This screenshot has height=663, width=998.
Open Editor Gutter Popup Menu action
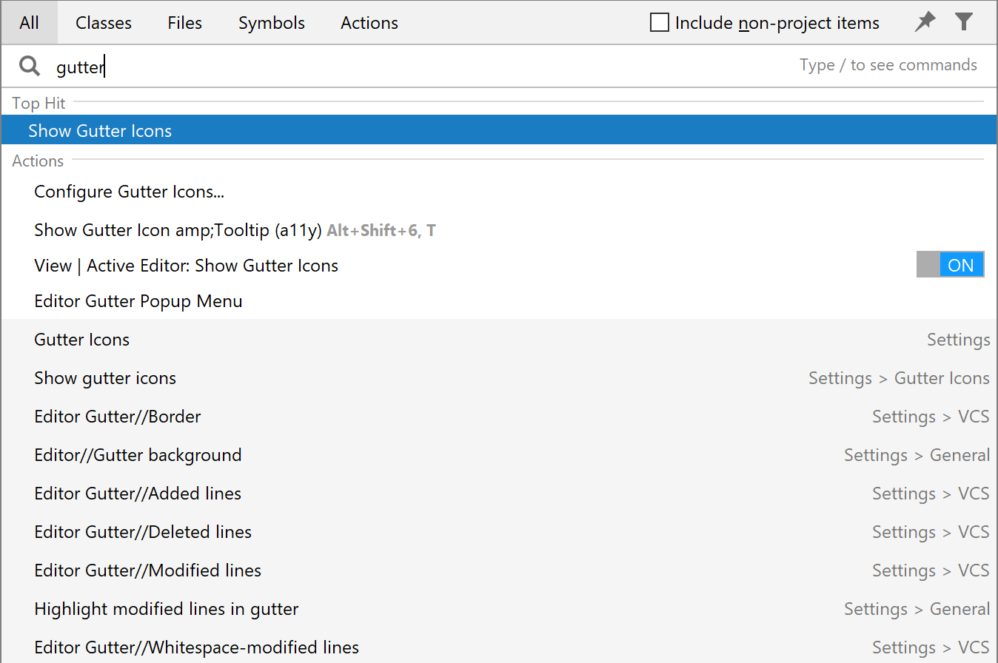(499, 301)
